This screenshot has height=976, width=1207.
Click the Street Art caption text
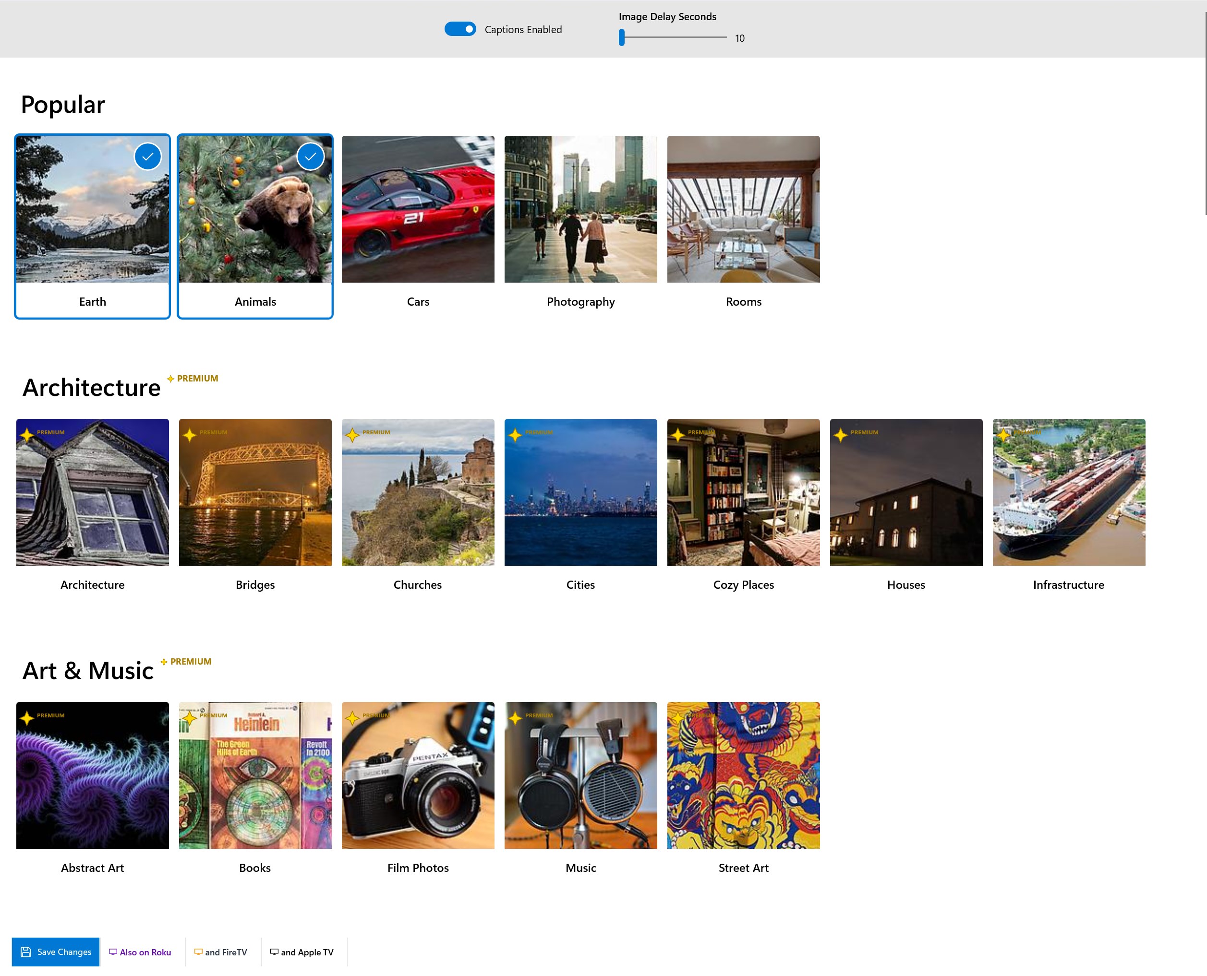744,868
